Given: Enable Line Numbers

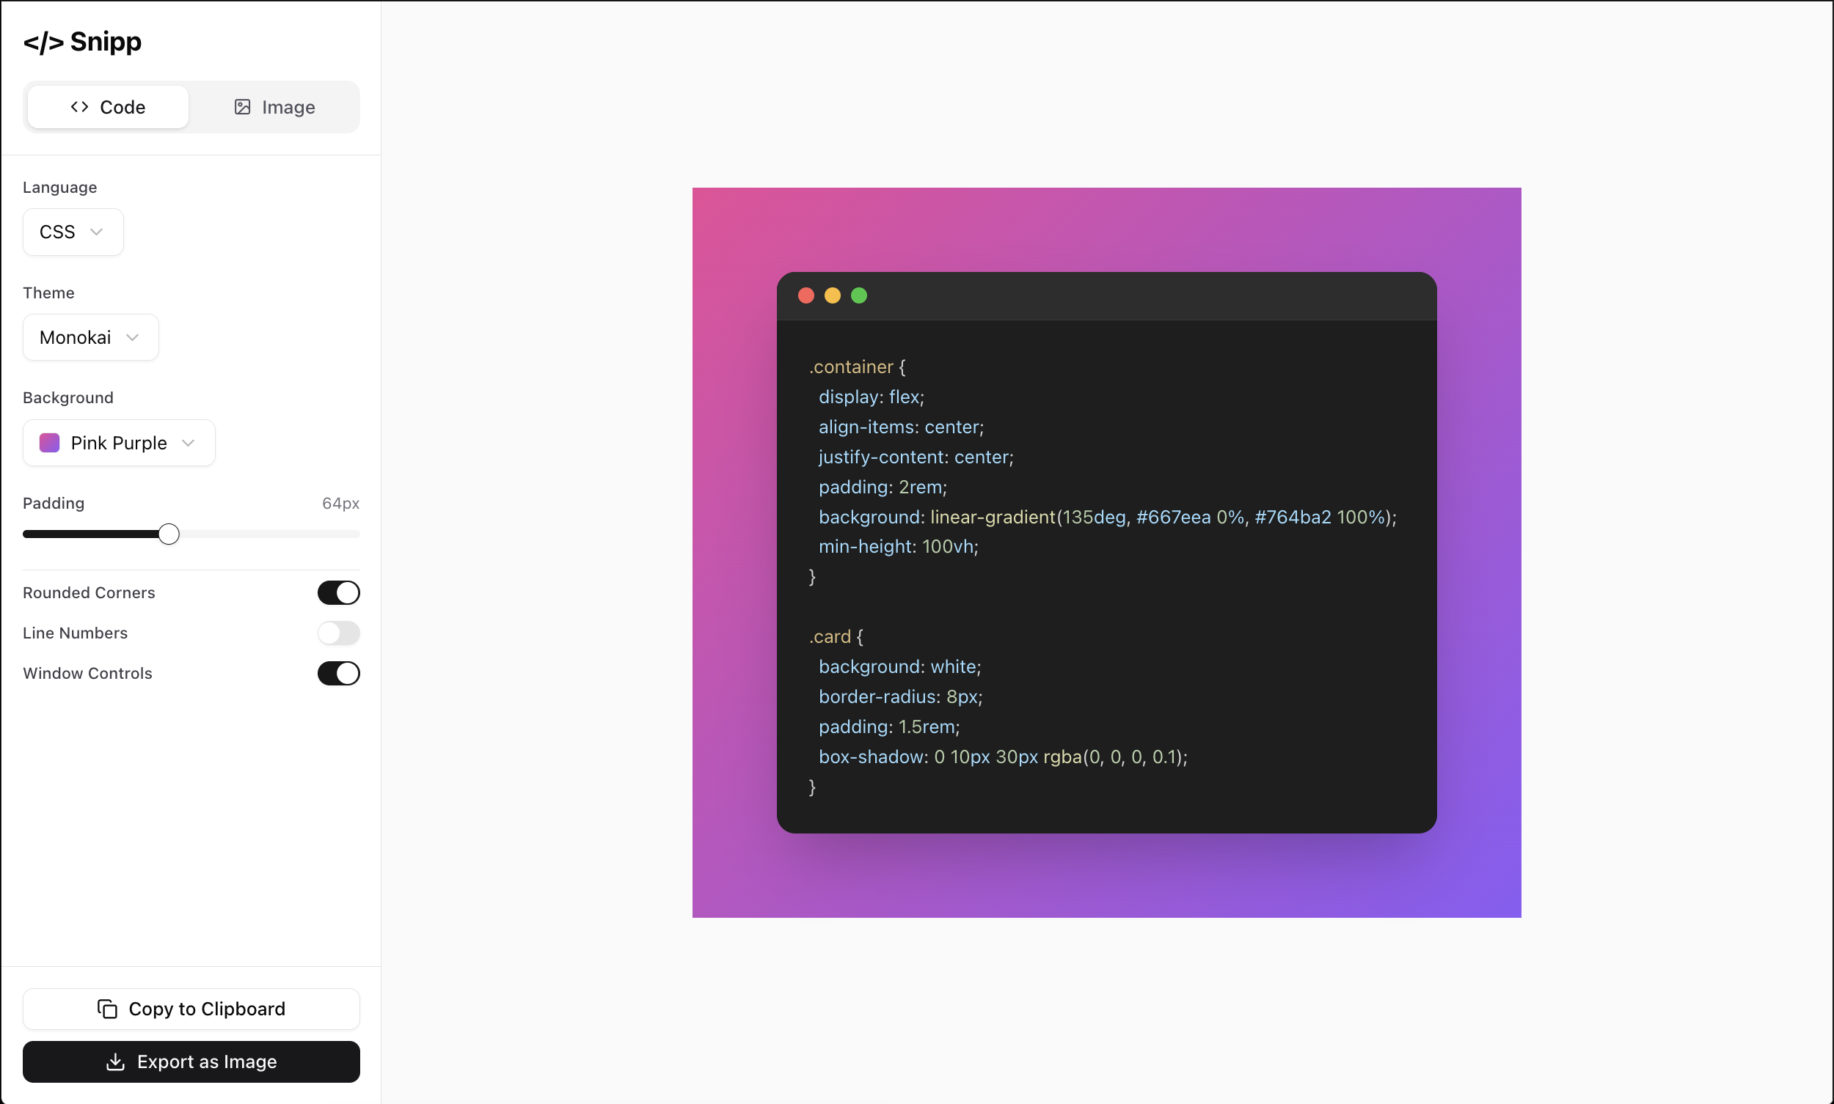Looking at the screenshot, I should pyautogui.click(x=339, y=633).
